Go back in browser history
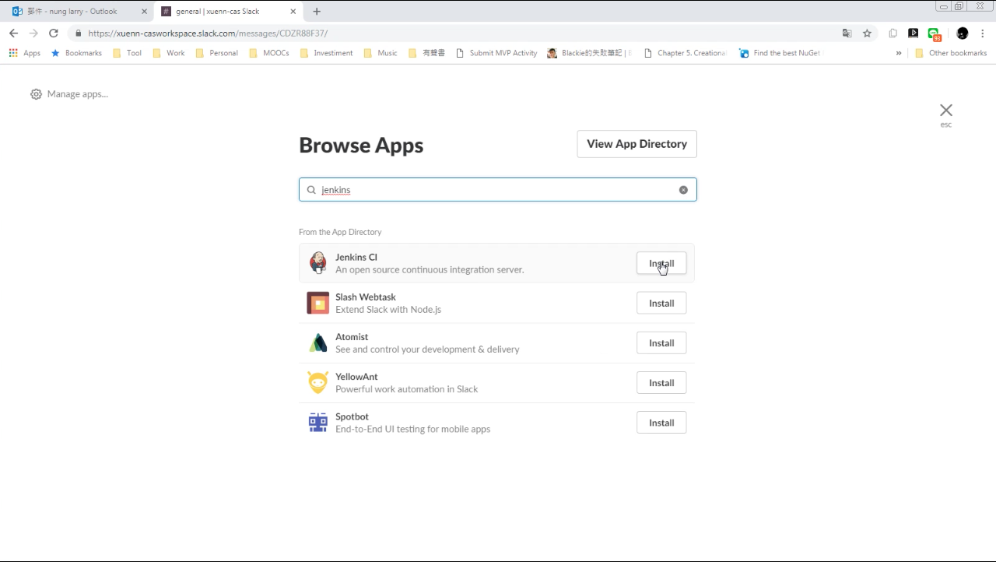 tap(13, 33)
